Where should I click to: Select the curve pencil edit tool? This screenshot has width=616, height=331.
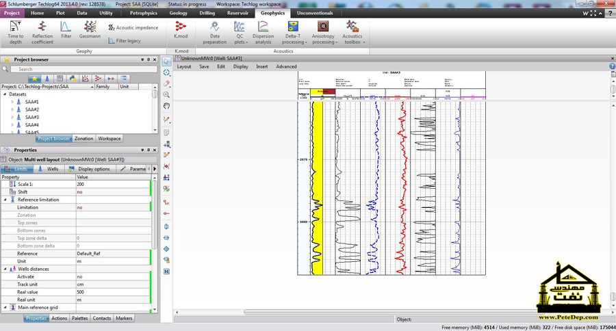[x=166, y=120]
